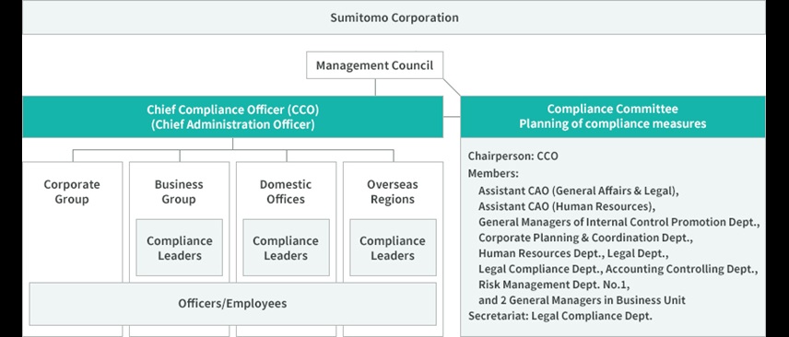Select the Management Council box

click(x=375, y=65)
